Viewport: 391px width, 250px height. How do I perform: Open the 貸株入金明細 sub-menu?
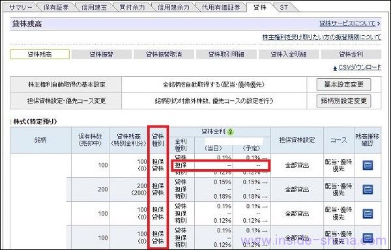(289, 54)
